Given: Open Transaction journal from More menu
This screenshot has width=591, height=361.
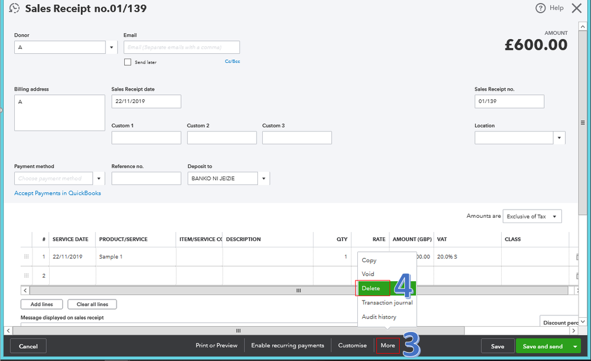Looking at the screenshot, I should coord(387,302).
